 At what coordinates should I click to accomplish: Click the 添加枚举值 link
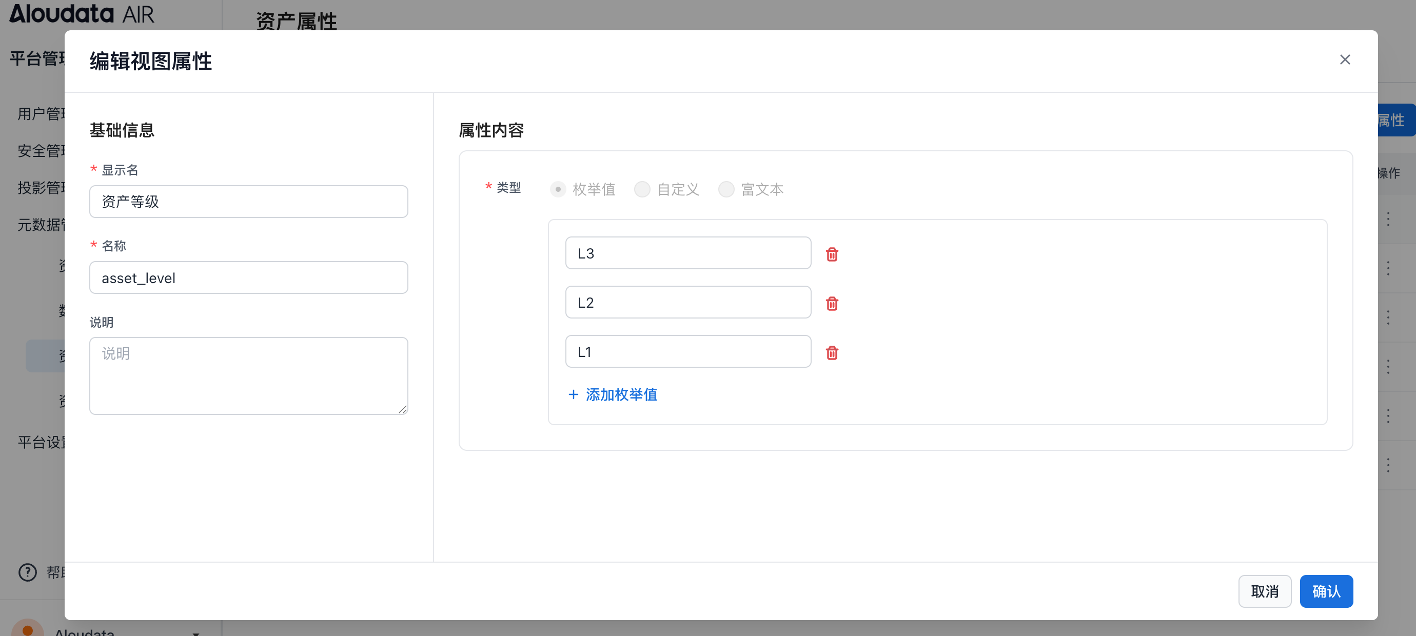point(621,395)
